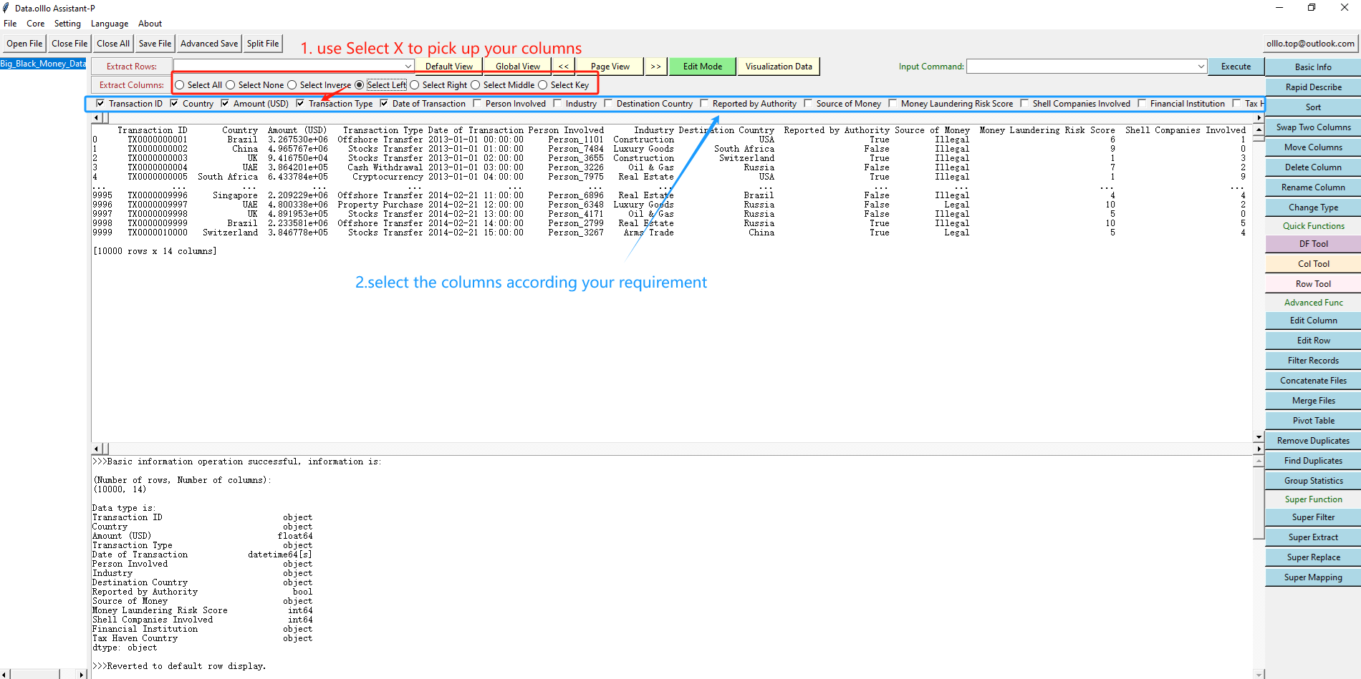This screenshot has height=679, width=1361.
Task: Click the Delete Column button
Action: point(1313,167)
